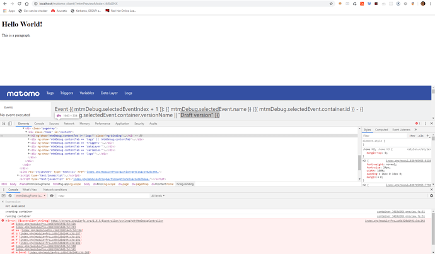Screen dimensions: 435x254
Task: Toggle console sidebar icon
Action: (x=4, y=195)
